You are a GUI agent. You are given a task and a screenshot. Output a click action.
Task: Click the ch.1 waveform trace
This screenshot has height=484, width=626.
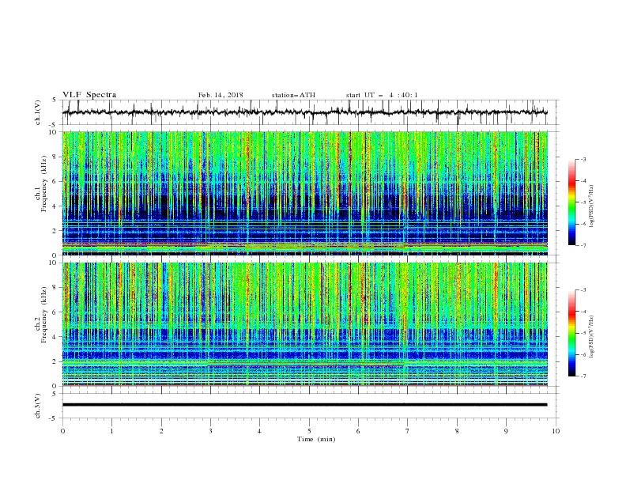pos(305,112)
